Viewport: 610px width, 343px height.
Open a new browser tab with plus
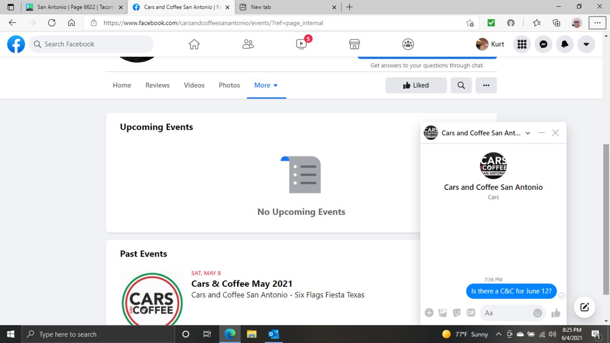[x=349, y=7]
